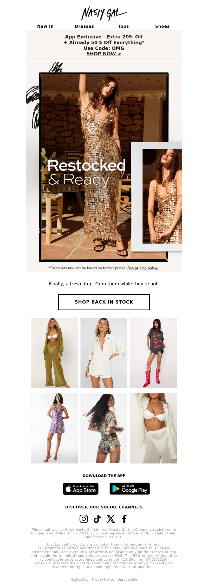This screenshot has width=208, height=584.
Task: Open the Dresses menu link
Action: [84, 26]
